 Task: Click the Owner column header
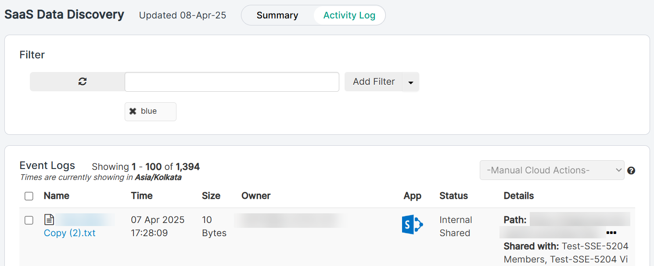[x=256, y=196]
